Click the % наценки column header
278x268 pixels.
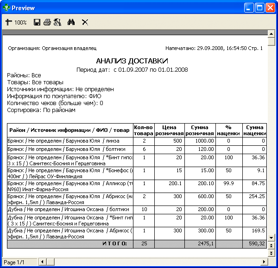(x=228, y=131)
